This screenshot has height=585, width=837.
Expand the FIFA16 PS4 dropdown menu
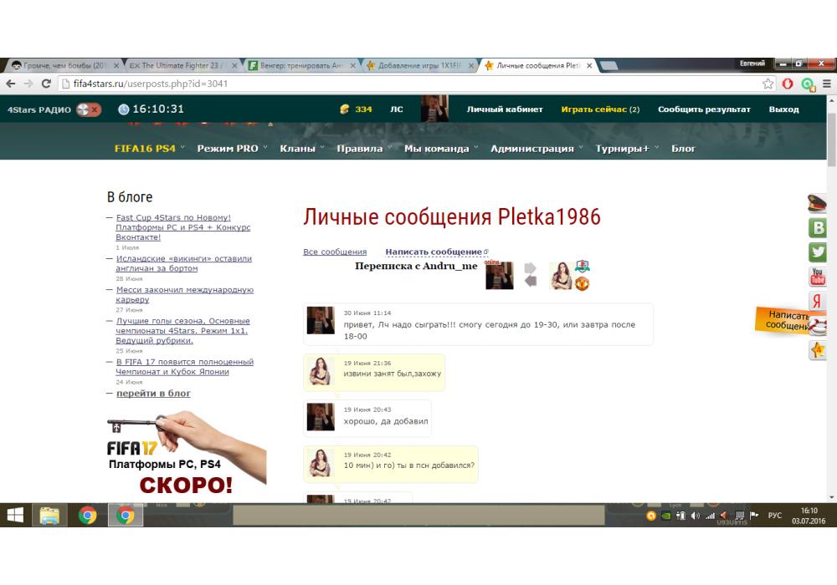click(148, 149)
